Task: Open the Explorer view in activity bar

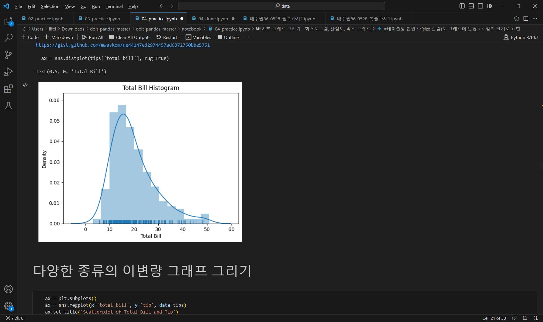Action: pyautogui.click(x=8, y=21)
